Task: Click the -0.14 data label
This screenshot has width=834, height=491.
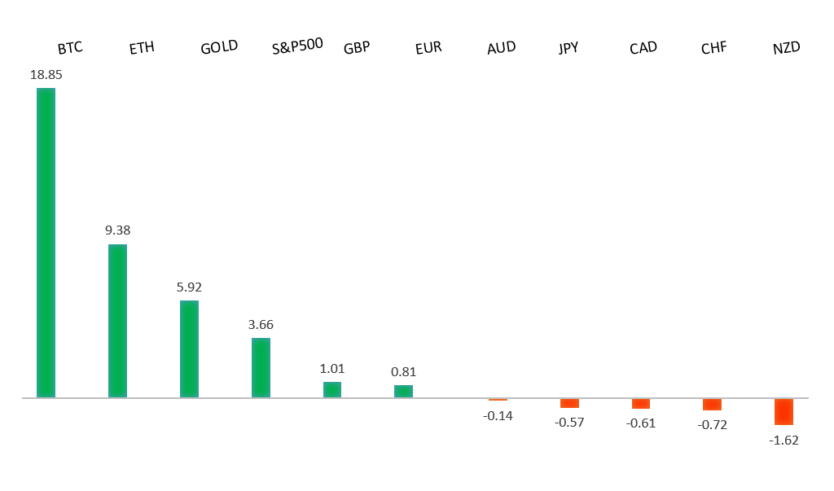Action: pyautogui.click(x=498, y=416)
